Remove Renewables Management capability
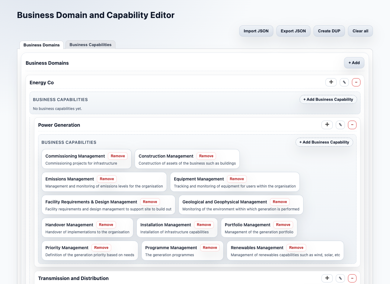Screen dimensions: 390x284 pos(296,248)
